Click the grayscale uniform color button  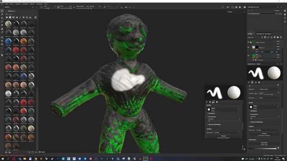click(264, 144)
